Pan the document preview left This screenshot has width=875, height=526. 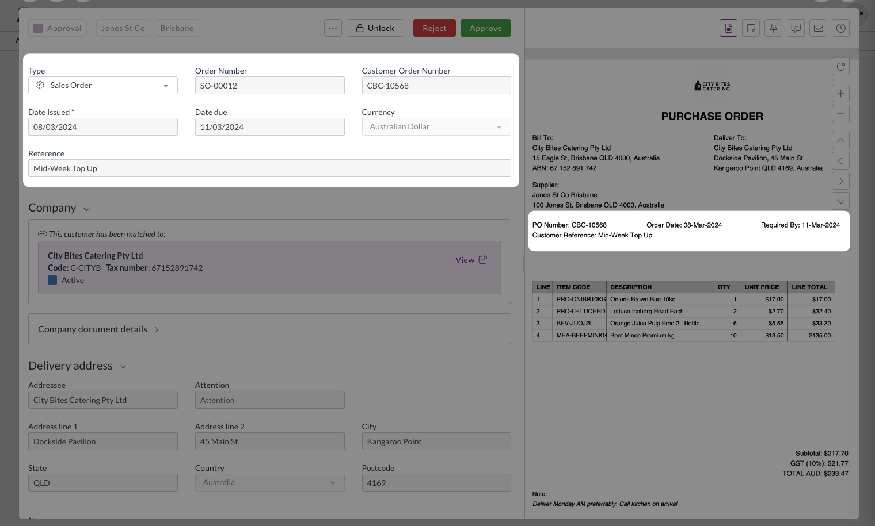pyautogui.click(x=840, y=161)
